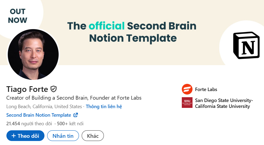This screenshot has width=264, height=145.
Task: View the 21.454 người theo dõi followers
Action: 29,124
